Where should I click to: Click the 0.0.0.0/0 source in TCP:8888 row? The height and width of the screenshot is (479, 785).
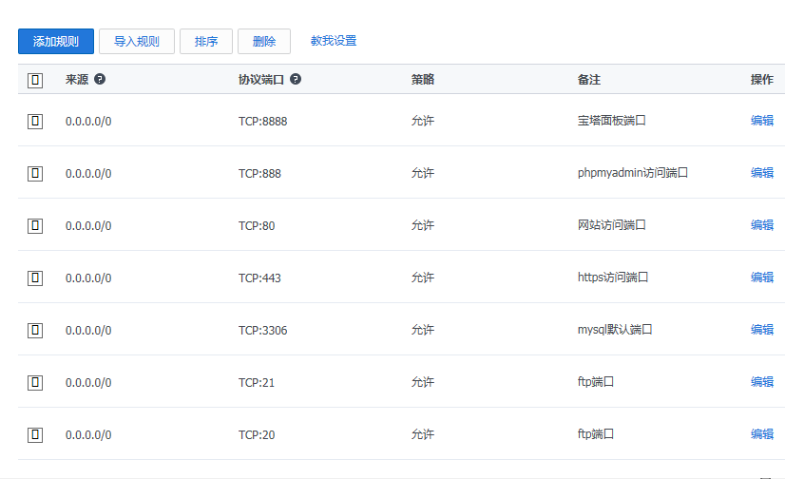click(x=88, y=121)
